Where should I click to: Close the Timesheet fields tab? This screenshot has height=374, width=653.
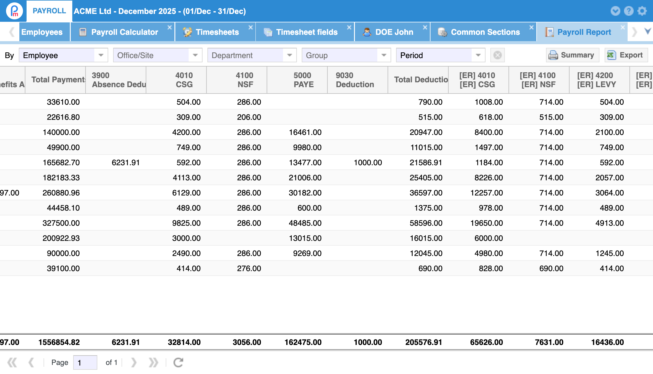tap(349, 27)
